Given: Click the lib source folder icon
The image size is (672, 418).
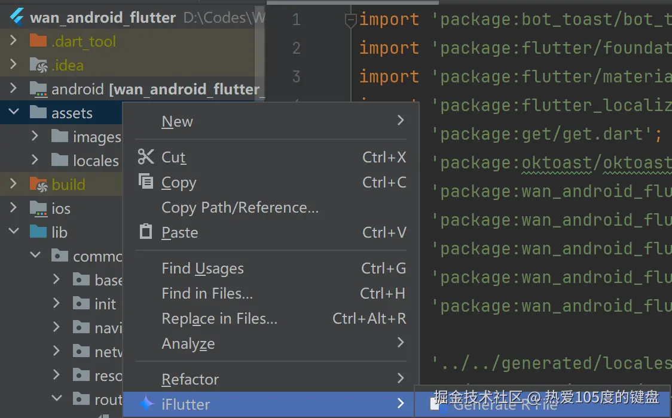Looking at the screenshot, I should [x=38, y=232].
